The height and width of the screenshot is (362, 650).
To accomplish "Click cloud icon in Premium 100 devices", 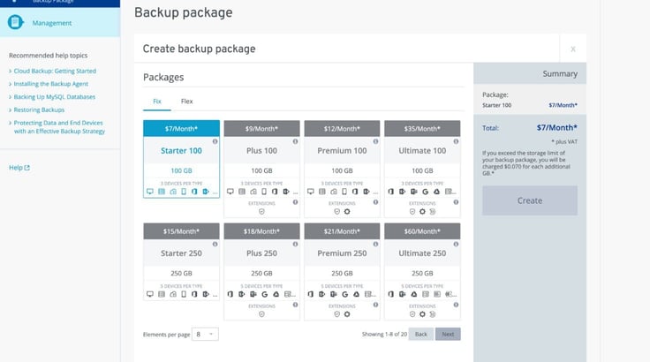I will [x=334, y=192].
